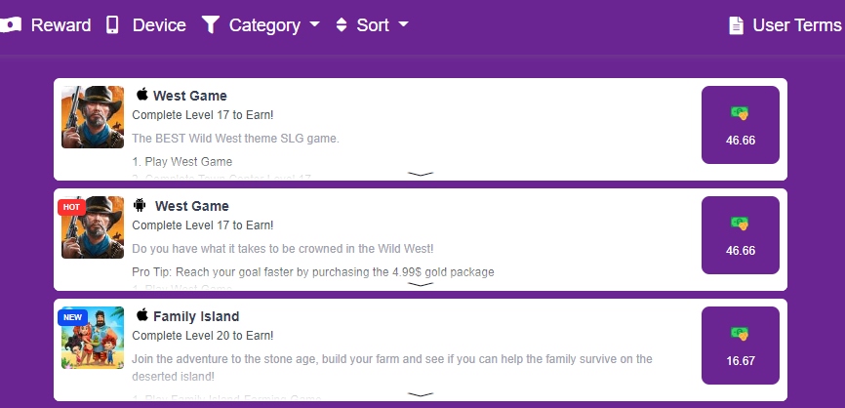845x408 pixels.
Task: Expand the Family Island offer details
Action: [x=421, y=394]
